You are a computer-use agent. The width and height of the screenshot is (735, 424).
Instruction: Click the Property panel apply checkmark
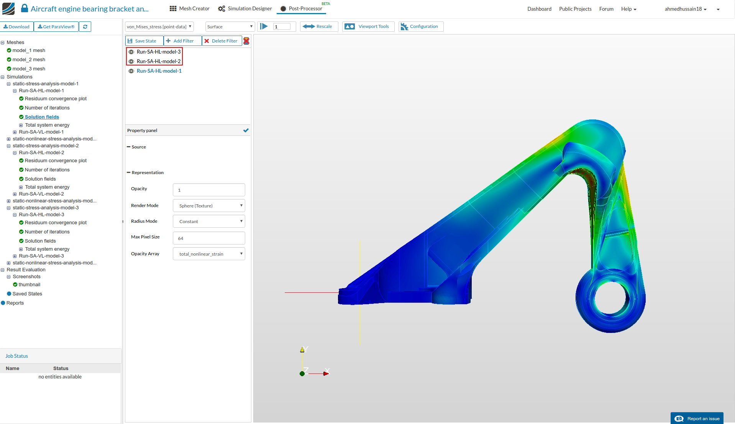[246, 130]
